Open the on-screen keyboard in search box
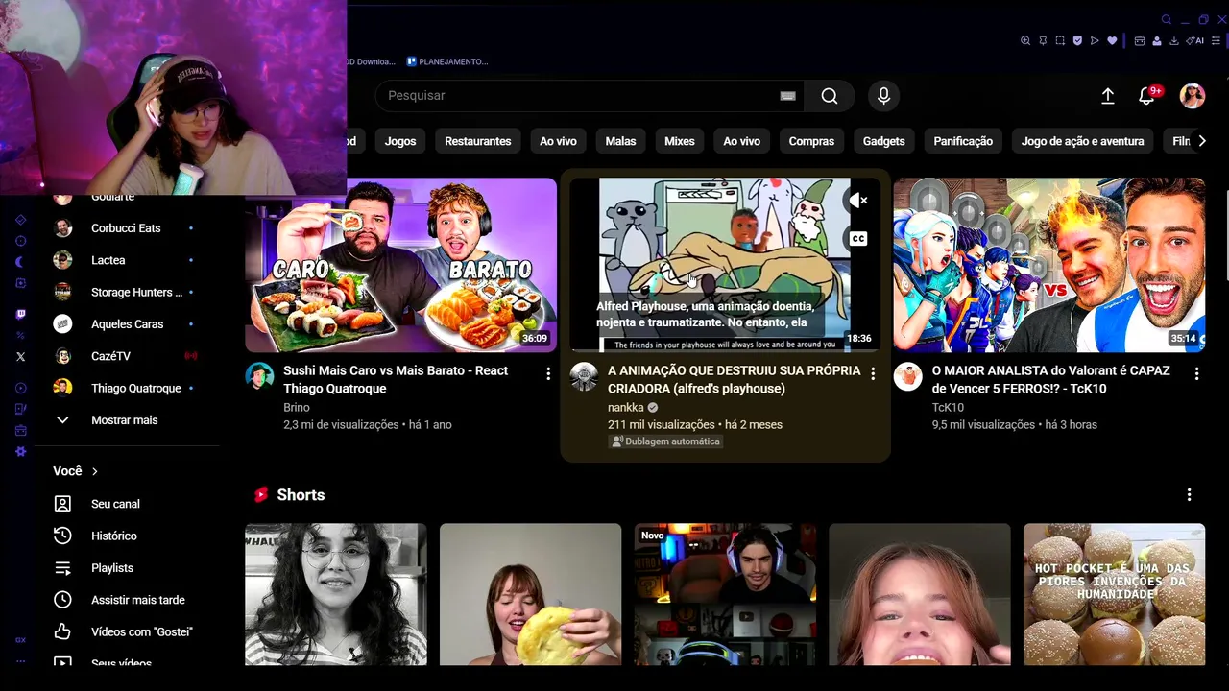Viewport: 1229px width, 691px height. click(x=787, y=96)
